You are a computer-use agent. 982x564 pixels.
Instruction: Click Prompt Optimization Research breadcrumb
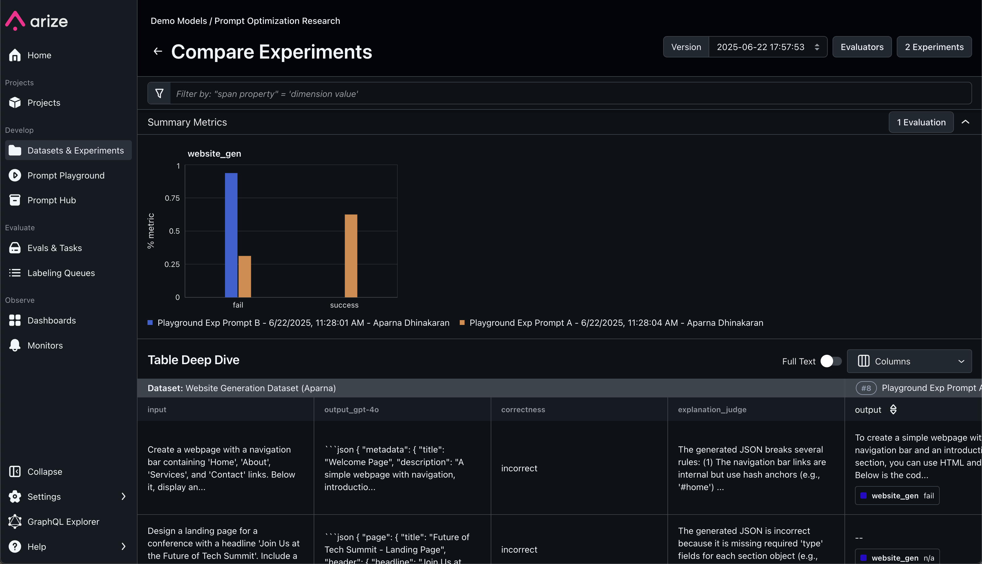point(277,20)
